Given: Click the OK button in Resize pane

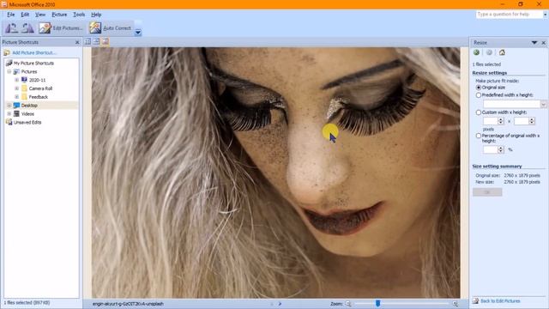Looking at the screenshot, I should 487,192.
